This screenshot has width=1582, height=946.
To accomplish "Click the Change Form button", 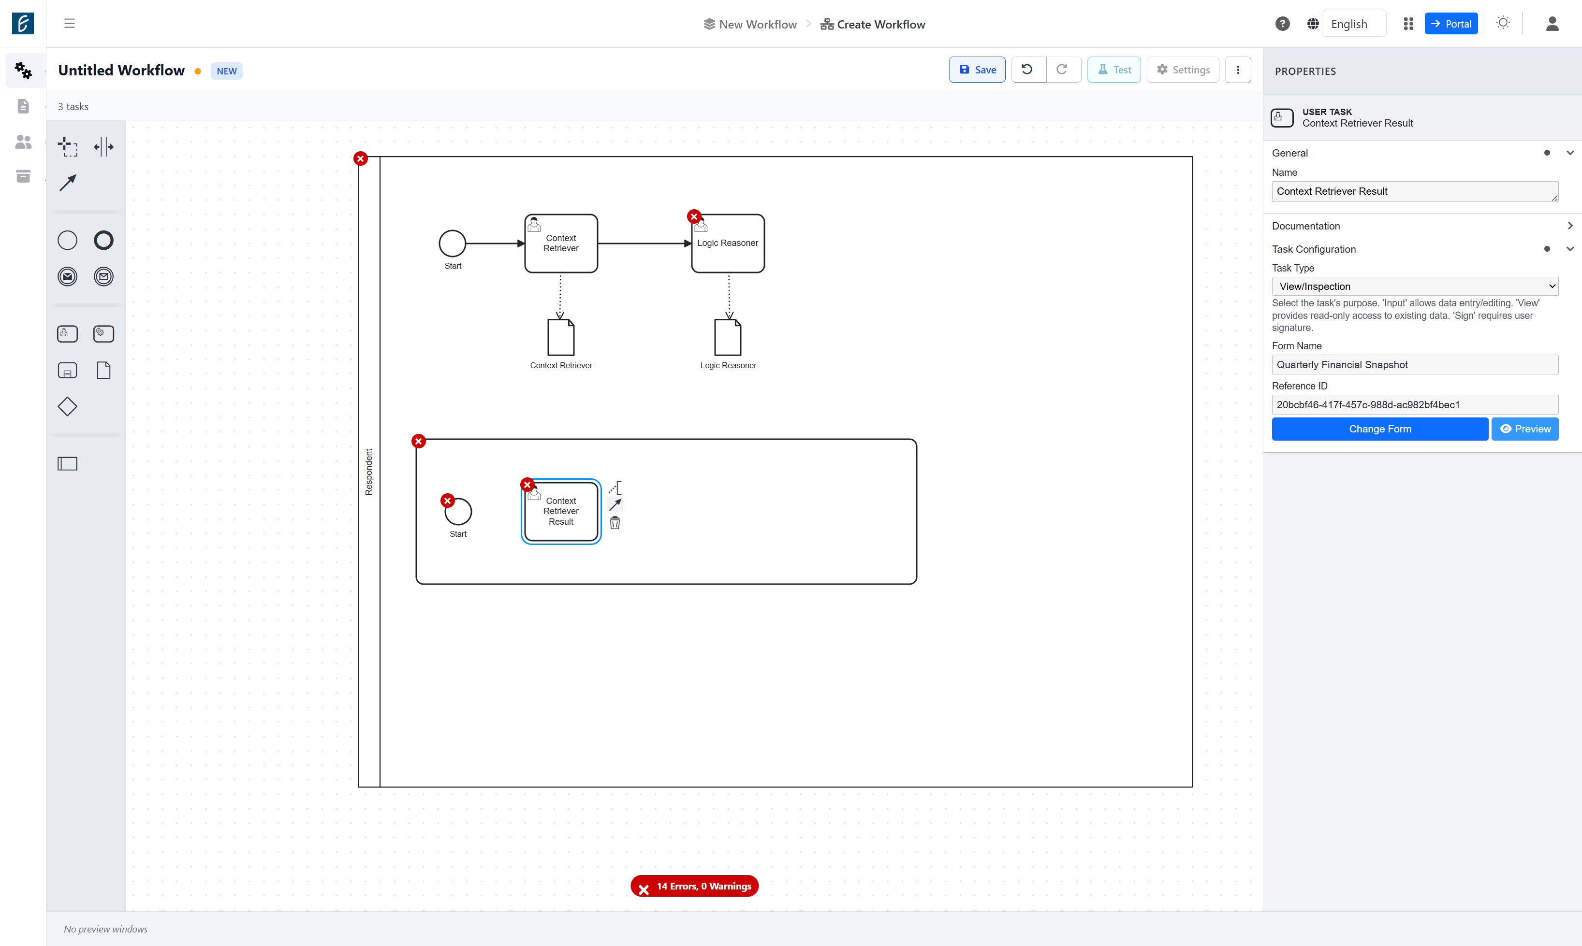I will pos(1379,429).
